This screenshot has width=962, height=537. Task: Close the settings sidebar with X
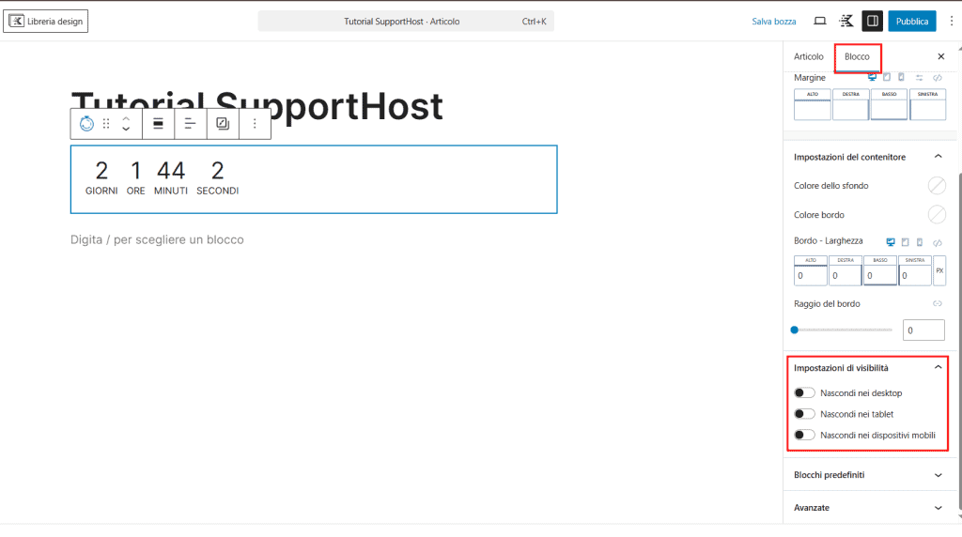[x=941, y=56]
